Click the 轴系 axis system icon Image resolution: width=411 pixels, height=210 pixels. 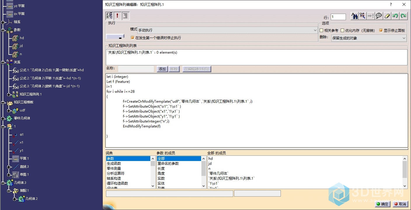(x=9, y=22)
